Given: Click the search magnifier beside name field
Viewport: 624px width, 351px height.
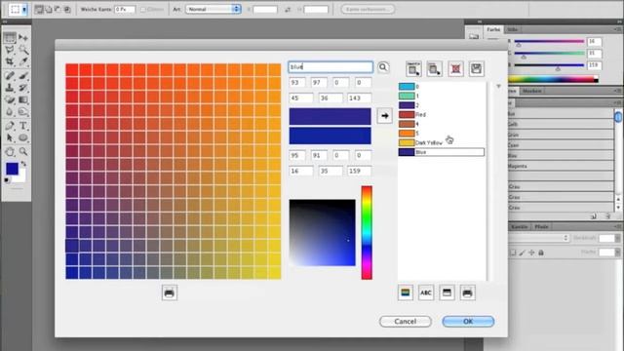Looking at the screenshot, I should (383, 67).
